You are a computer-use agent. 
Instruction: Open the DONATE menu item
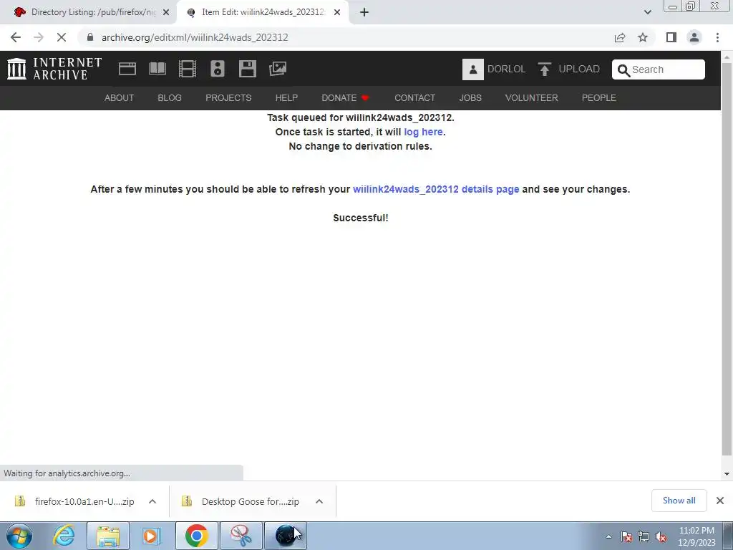pos(346,97)
